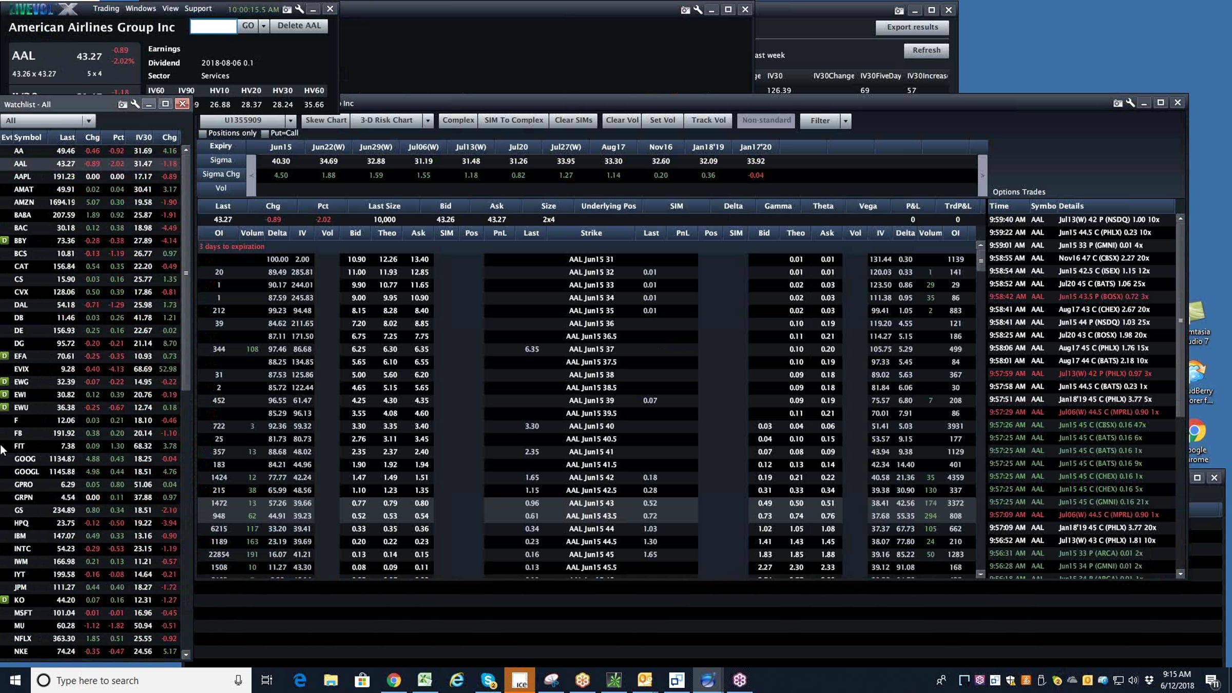Click the Set Vol button
This screenshot has height=693, width=1232.
click(x=662, y=120)
